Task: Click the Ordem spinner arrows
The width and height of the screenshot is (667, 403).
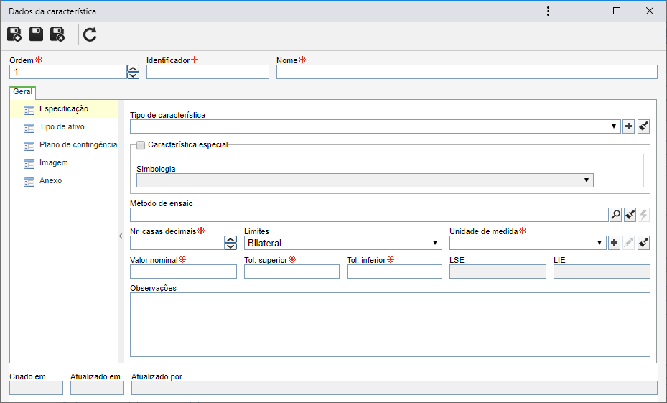Action: tap(133, 72)
